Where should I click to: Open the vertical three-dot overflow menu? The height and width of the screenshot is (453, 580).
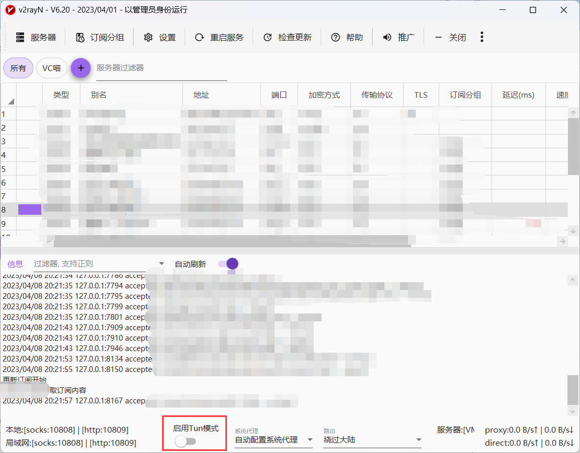482,37
